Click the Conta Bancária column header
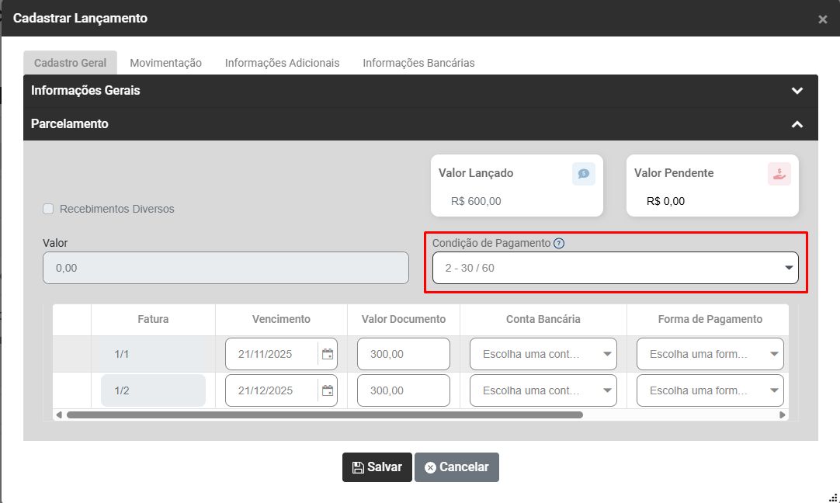 point(543,319)
